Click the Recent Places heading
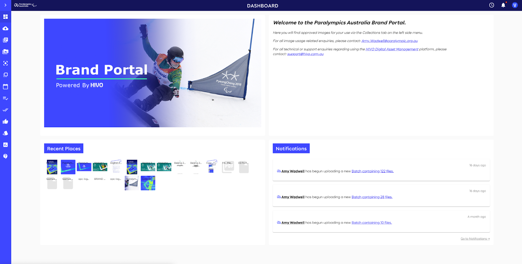 (64, 148)
